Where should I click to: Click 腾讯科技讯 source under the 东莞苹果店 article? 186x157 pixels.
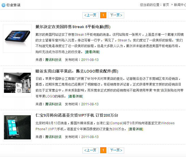[x=53, y=104]
